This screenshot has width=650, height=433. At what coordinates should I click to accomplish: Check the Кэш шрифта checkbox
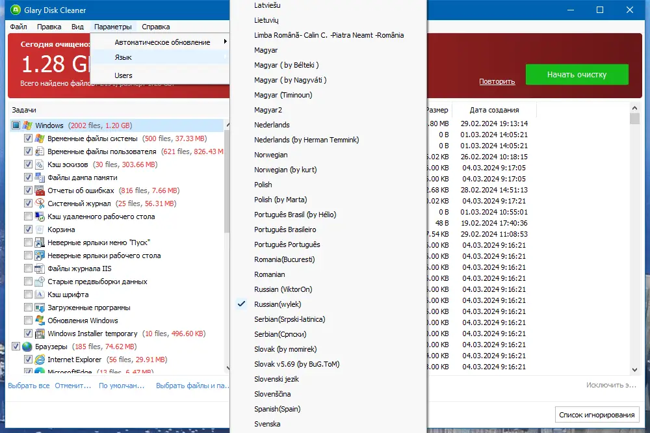point(28,295)
